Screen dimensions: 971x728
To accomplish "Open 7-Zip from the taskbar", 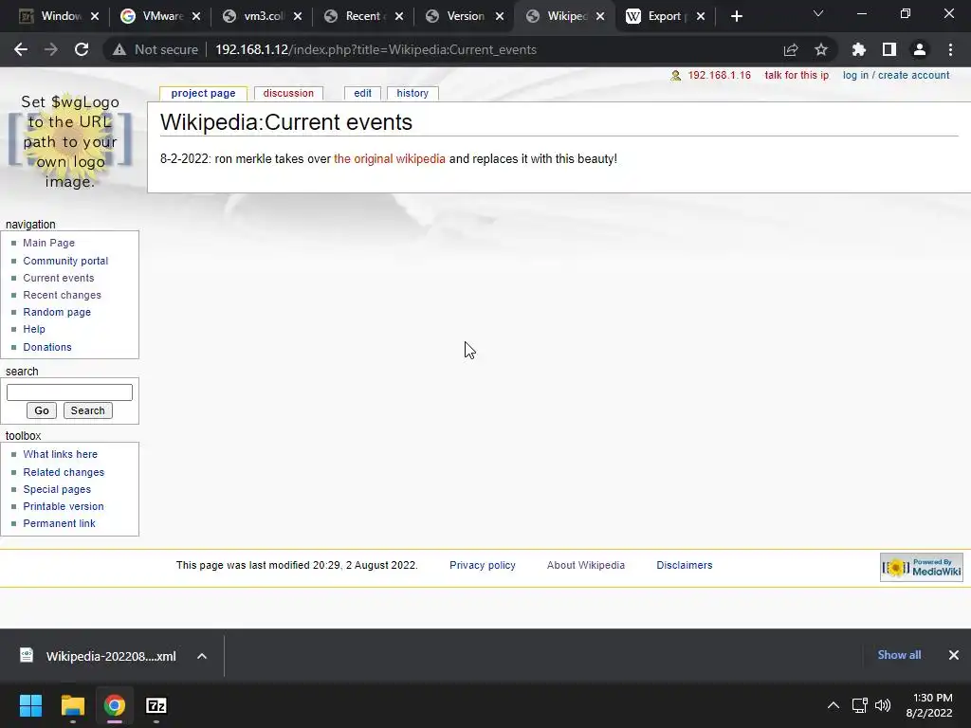I will coord(156,705).
